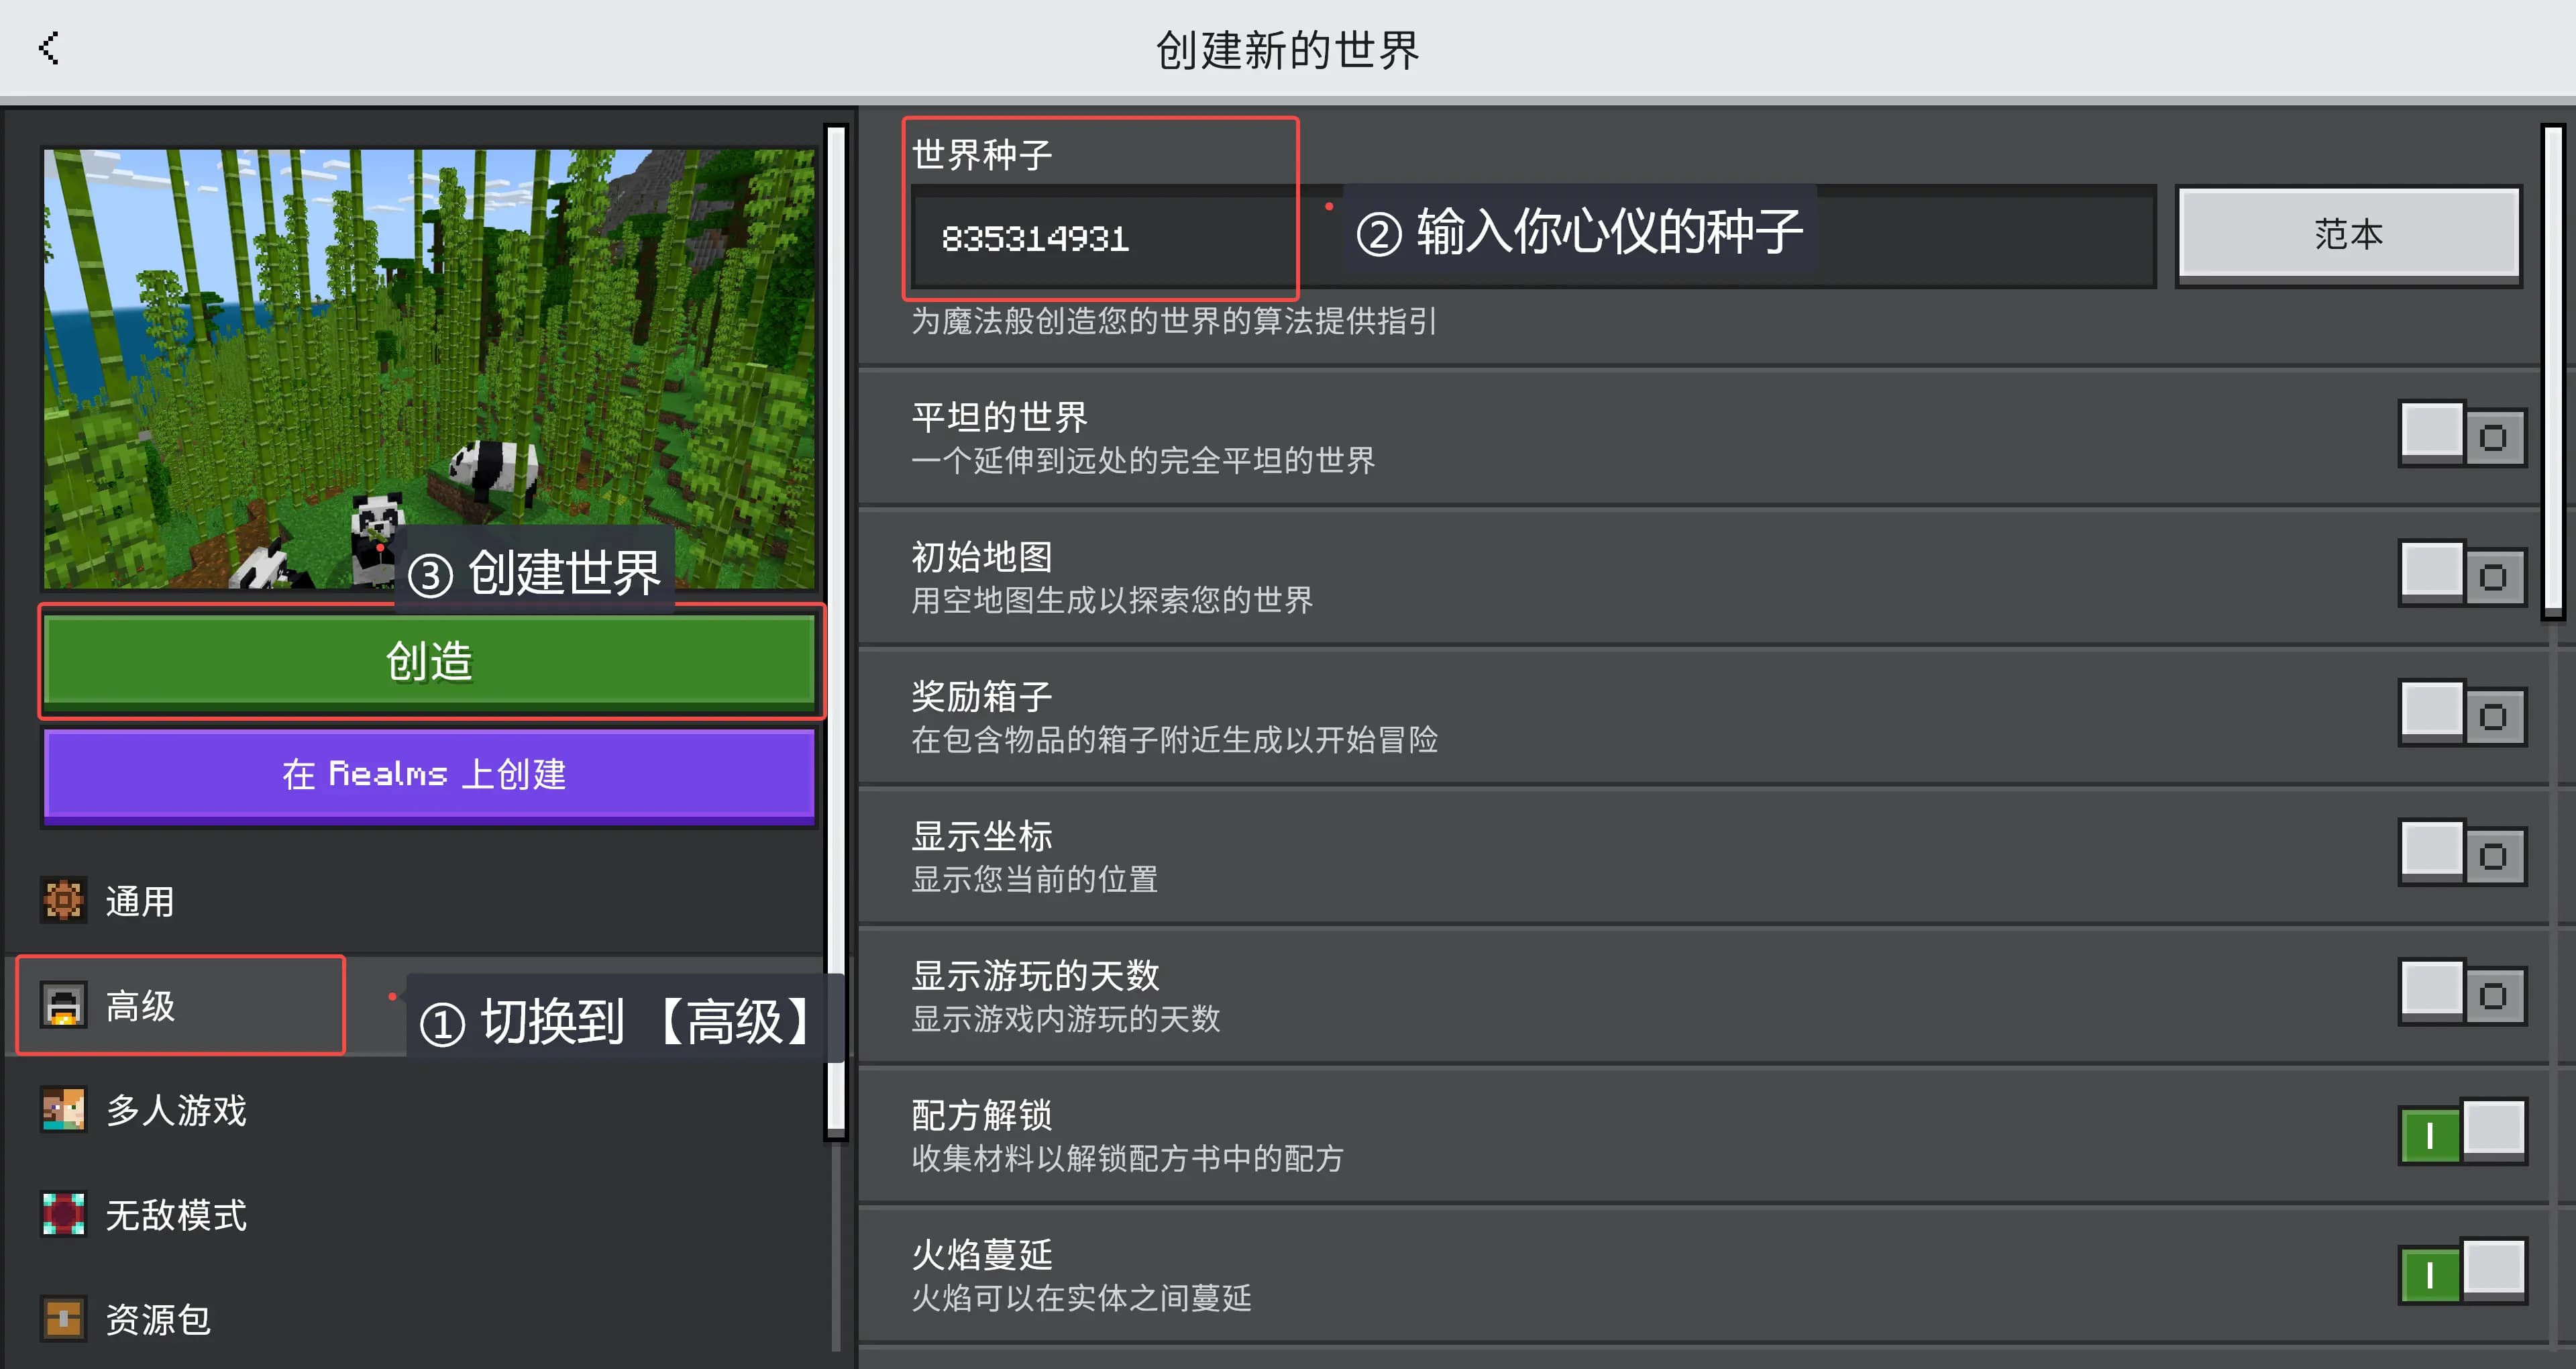Click the green 创造 button

pos(430,662)
